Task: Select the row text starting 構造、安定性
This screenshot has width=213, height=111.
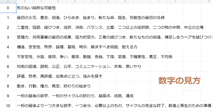Action: click(77, 47)
